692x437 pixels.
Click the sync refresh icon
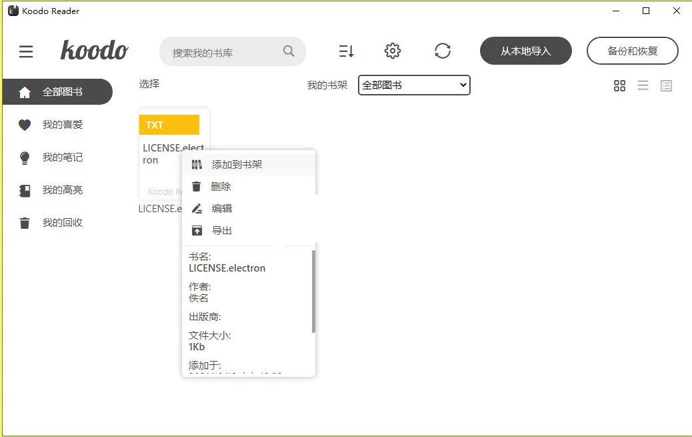click(443, 51)
